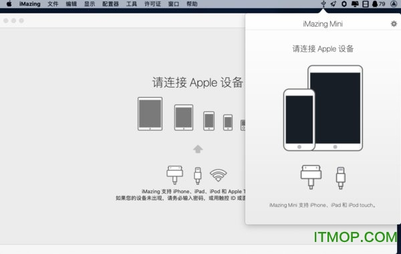Open the 编辑 menu
This screenshot has height=254, width=401.
pos(71,4)
